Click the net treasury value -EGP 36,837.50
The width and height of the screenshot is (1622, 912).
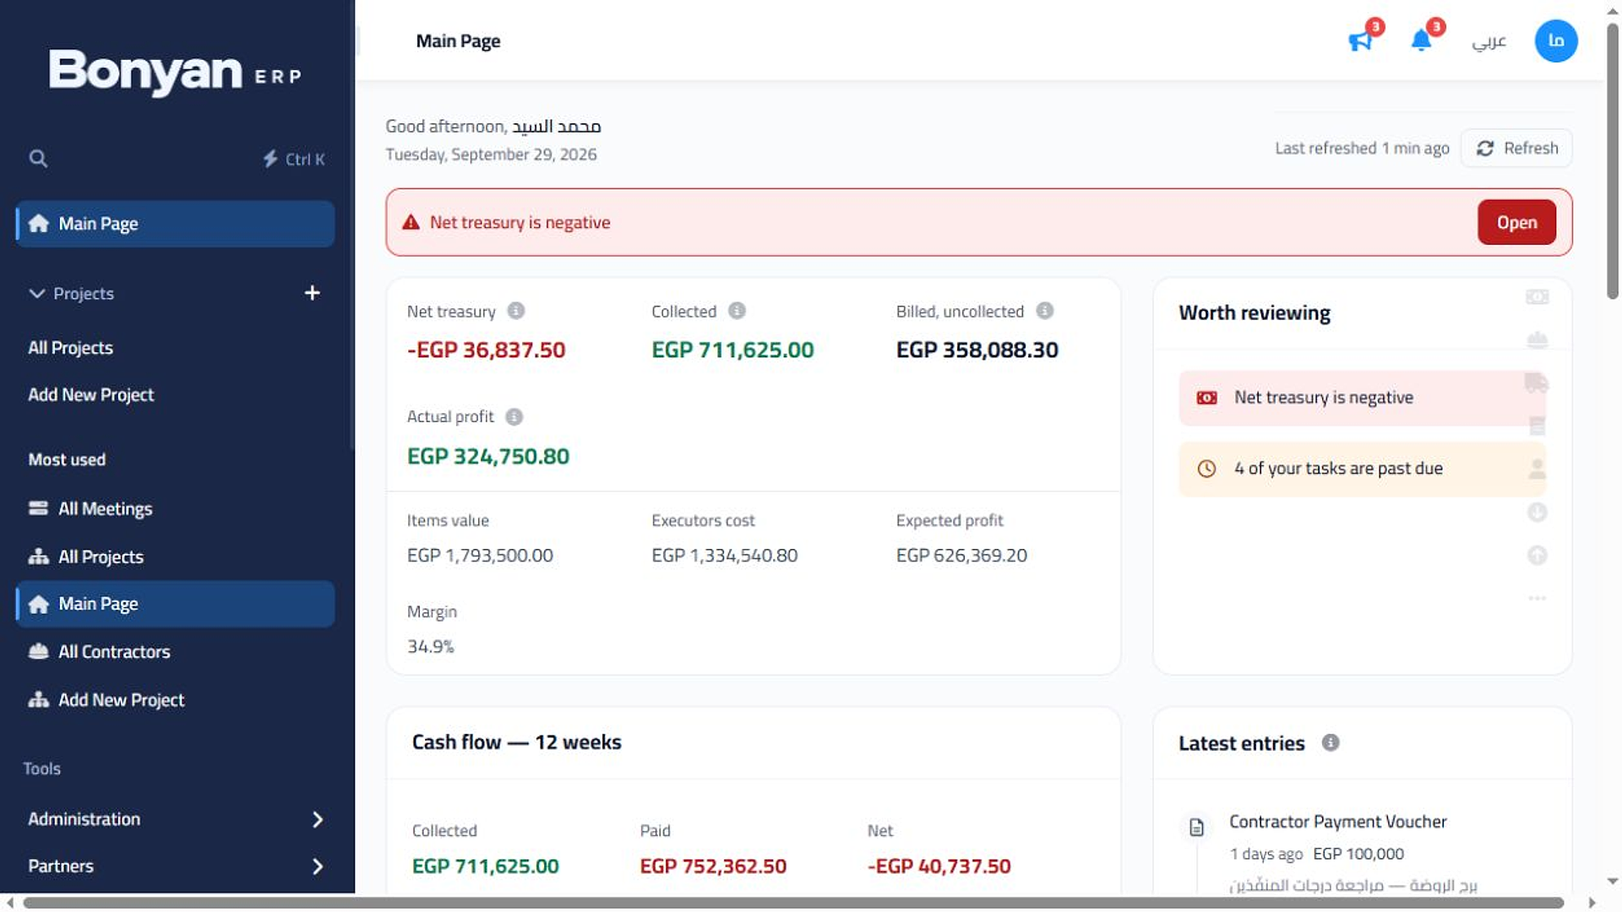(x=486, y=350)
